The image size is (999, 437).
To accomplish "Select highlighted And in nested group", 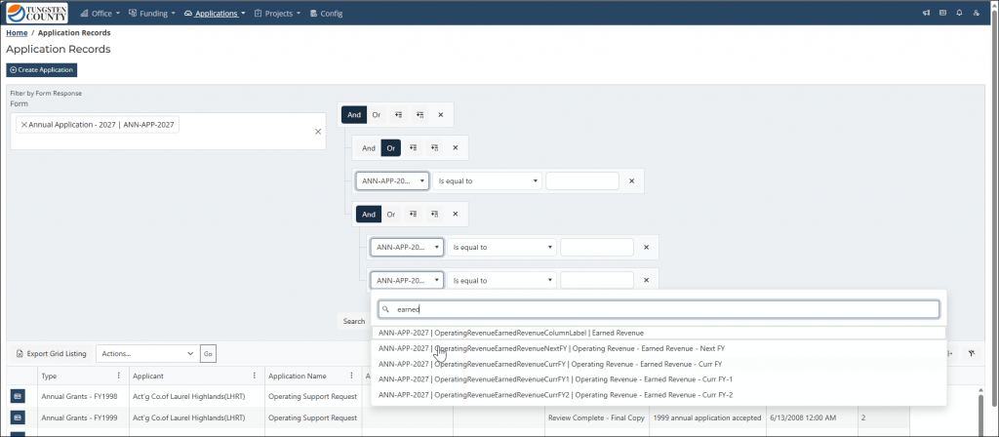I will [x=369, y=214].
